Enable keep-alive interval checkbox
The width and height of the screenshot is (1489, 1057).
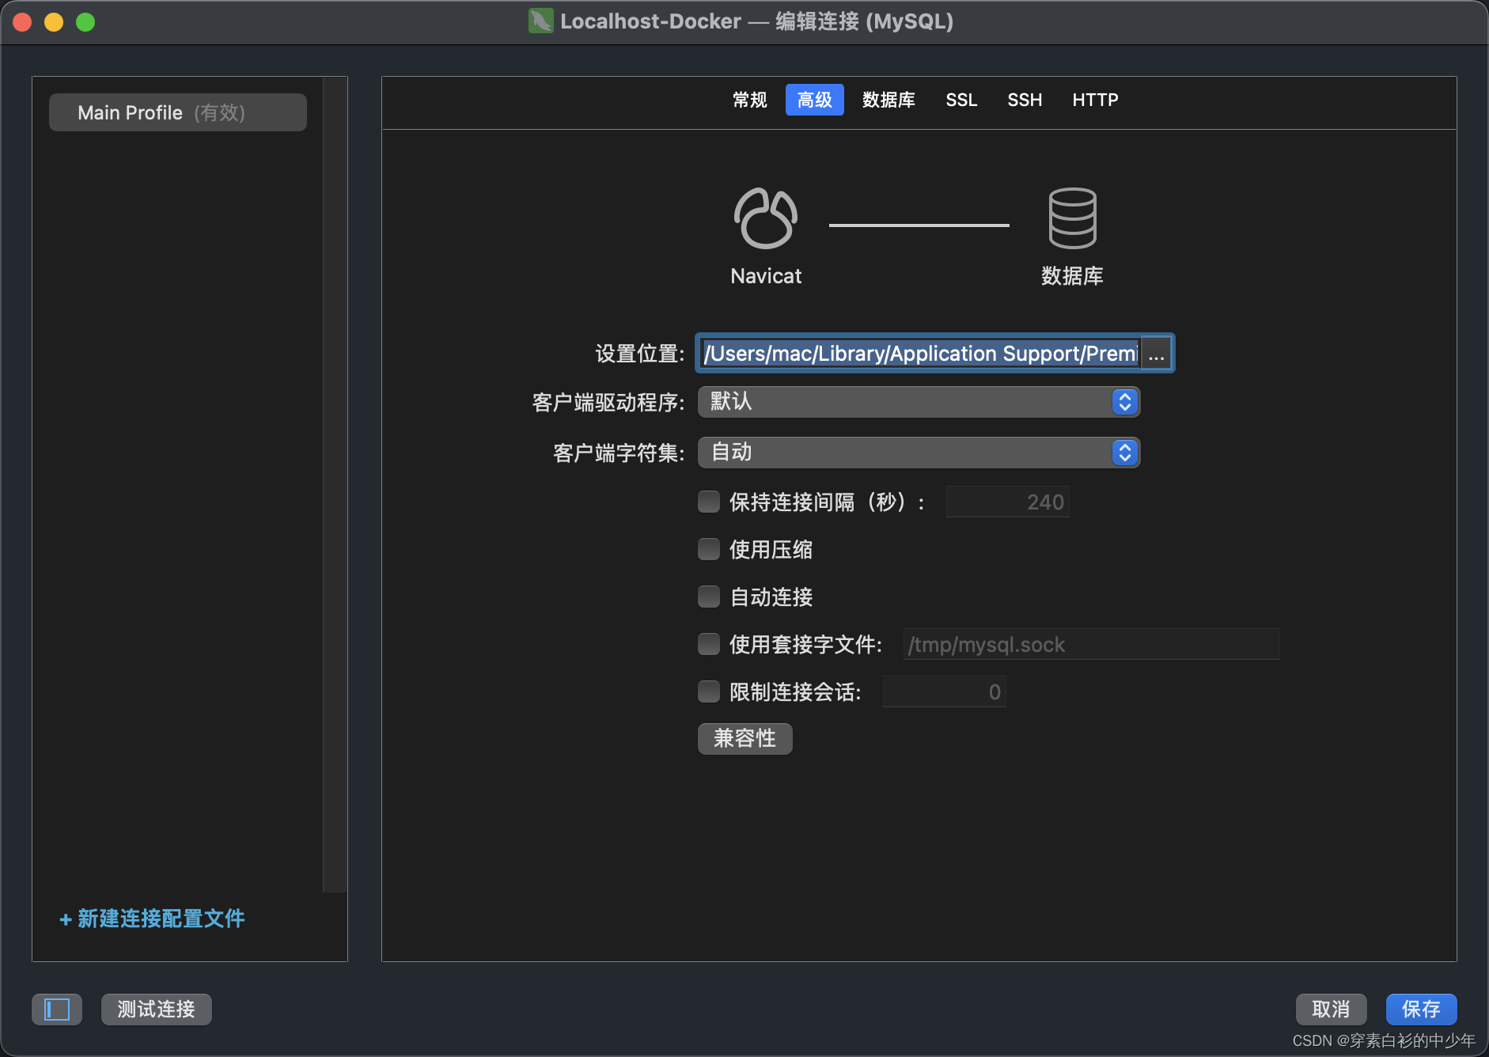(x=709, y=502)
